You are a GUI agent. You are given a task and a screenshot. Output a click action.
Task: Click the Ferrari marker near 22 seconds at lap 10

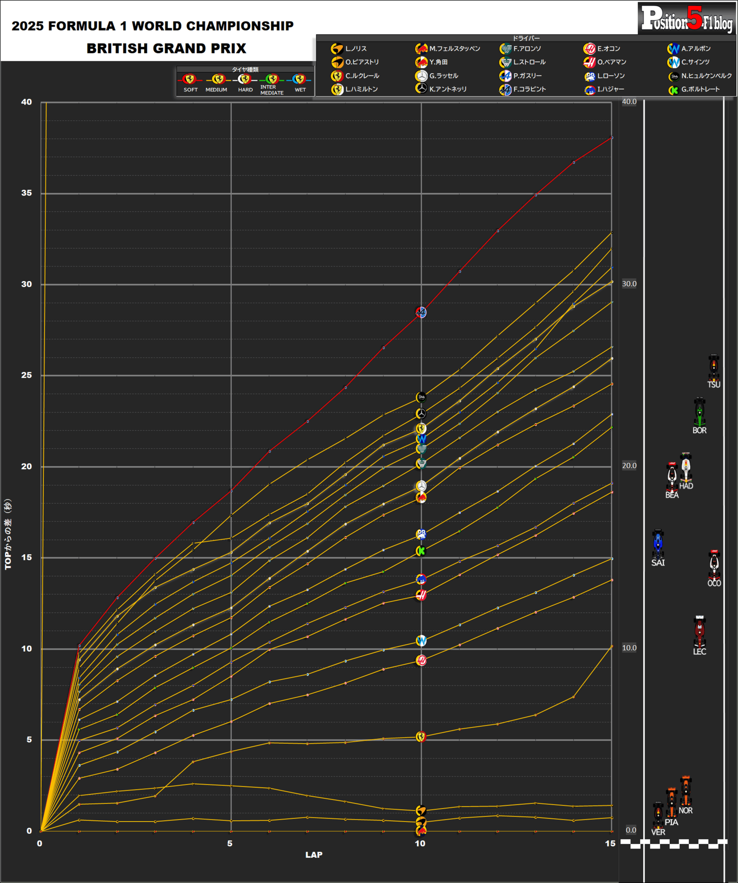(x=421, y=428)
